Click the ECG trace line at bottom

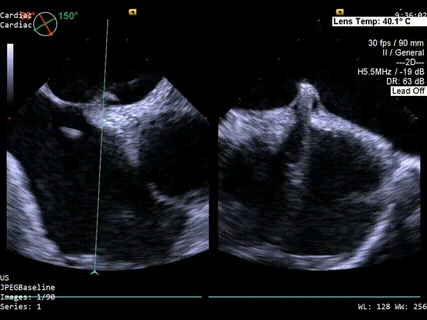tap(267, 297)
